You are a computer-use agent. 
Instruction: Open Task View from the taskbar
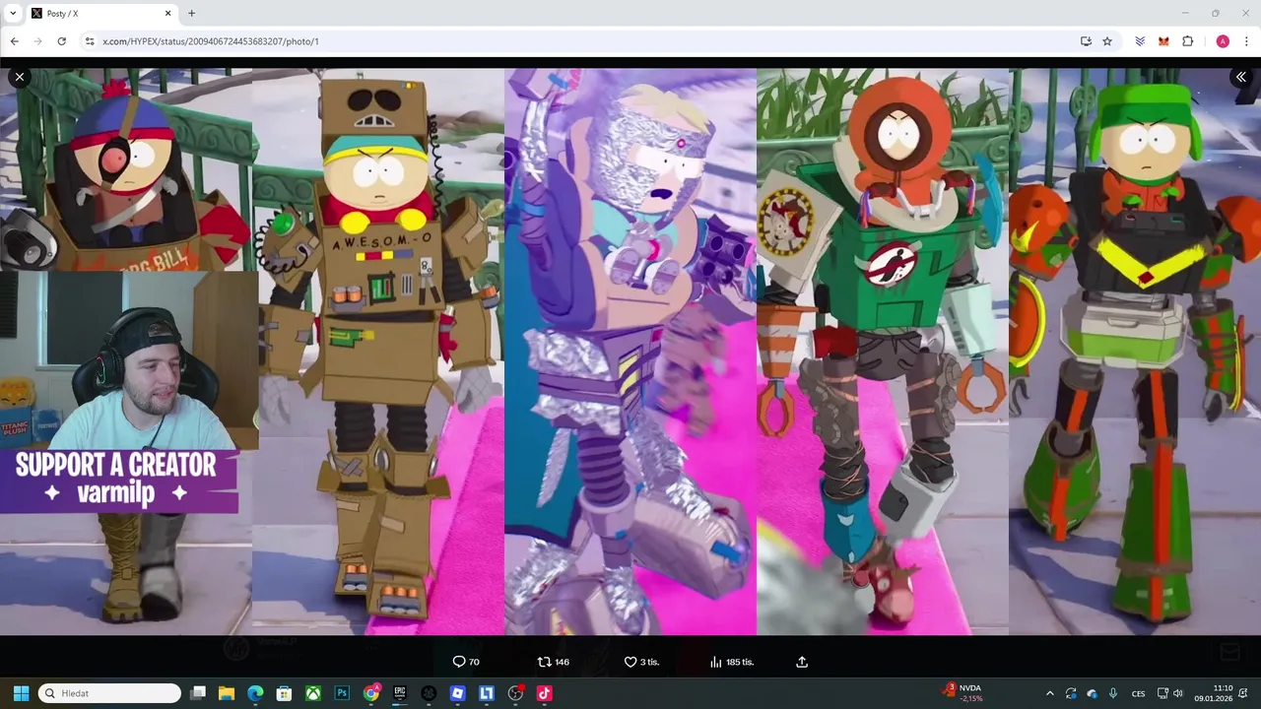[198, 693]
